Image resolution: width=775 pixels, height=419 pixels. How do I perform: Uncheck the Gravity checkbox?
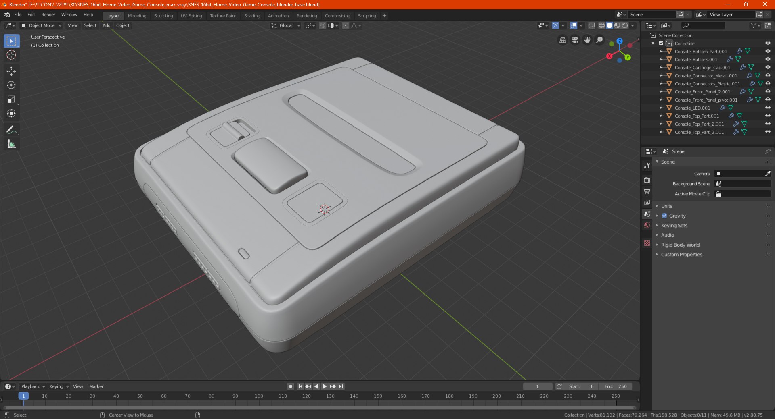[x=664, y=216]
